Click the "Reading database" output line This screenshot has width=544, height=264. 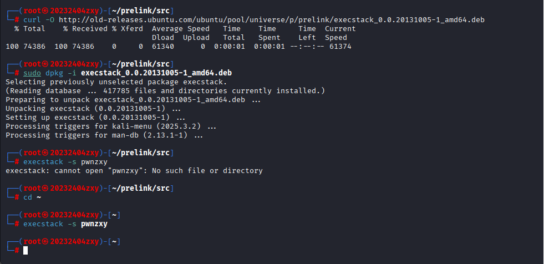[x=165, y=90]
